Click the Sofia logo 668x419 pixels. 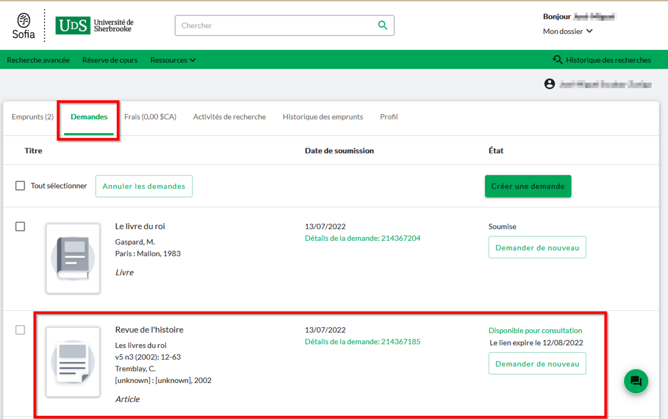click(24, 26)
